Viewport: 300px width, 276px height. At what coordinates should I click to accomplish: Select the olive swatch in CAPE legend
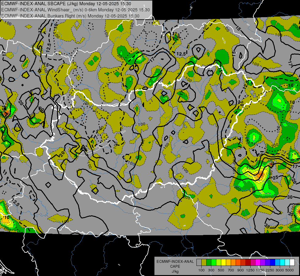[204, 263]
